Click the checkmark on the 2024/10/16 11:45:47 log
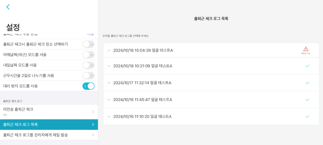This screenshot has height=145, width=323. click(307, 99)
